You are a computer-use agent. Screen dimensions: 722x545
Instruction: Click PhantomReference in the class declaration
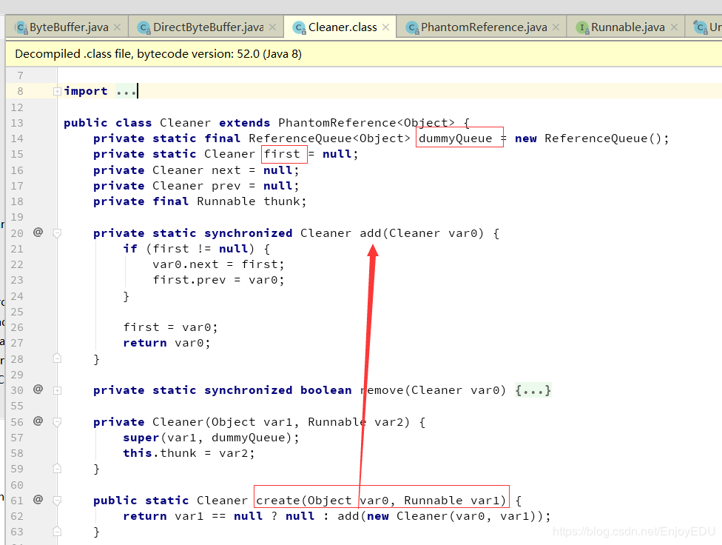click(x=337, y=123)
